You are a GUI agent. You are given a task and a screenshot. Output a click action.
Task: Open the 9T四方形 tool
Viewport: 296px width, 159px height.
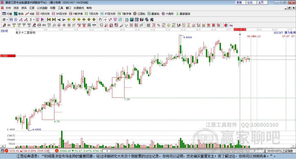[108, 14]
